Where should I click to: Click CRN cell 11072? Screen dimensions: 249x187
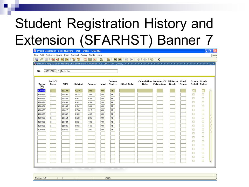[x=65, y=130]
